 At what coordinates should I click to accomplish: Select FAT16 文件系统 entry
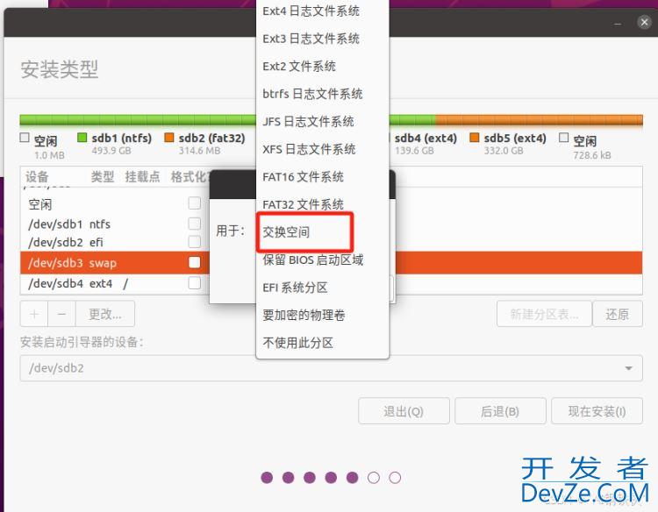[322, 177]
